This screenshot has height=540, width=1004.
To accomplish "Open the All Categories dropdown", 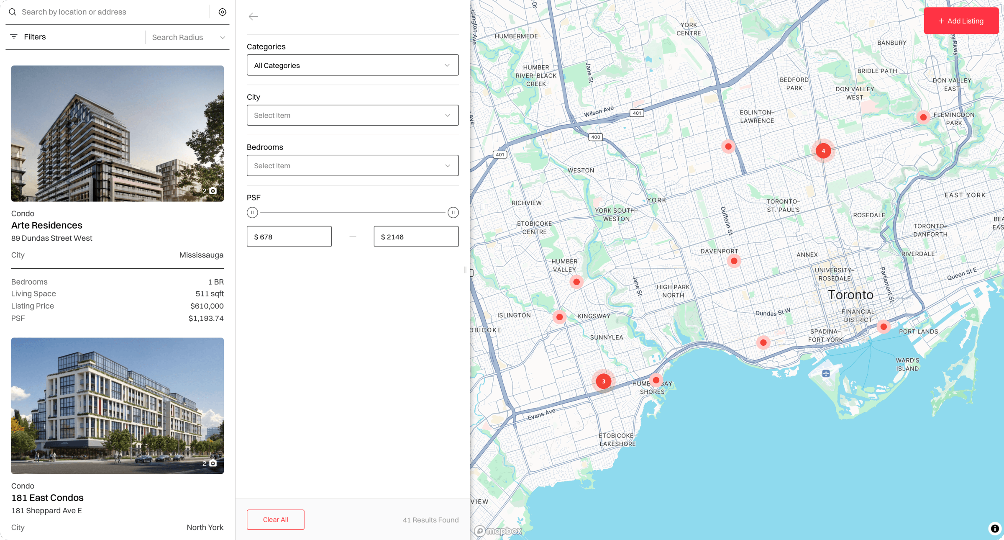I will tap(353, 65).
